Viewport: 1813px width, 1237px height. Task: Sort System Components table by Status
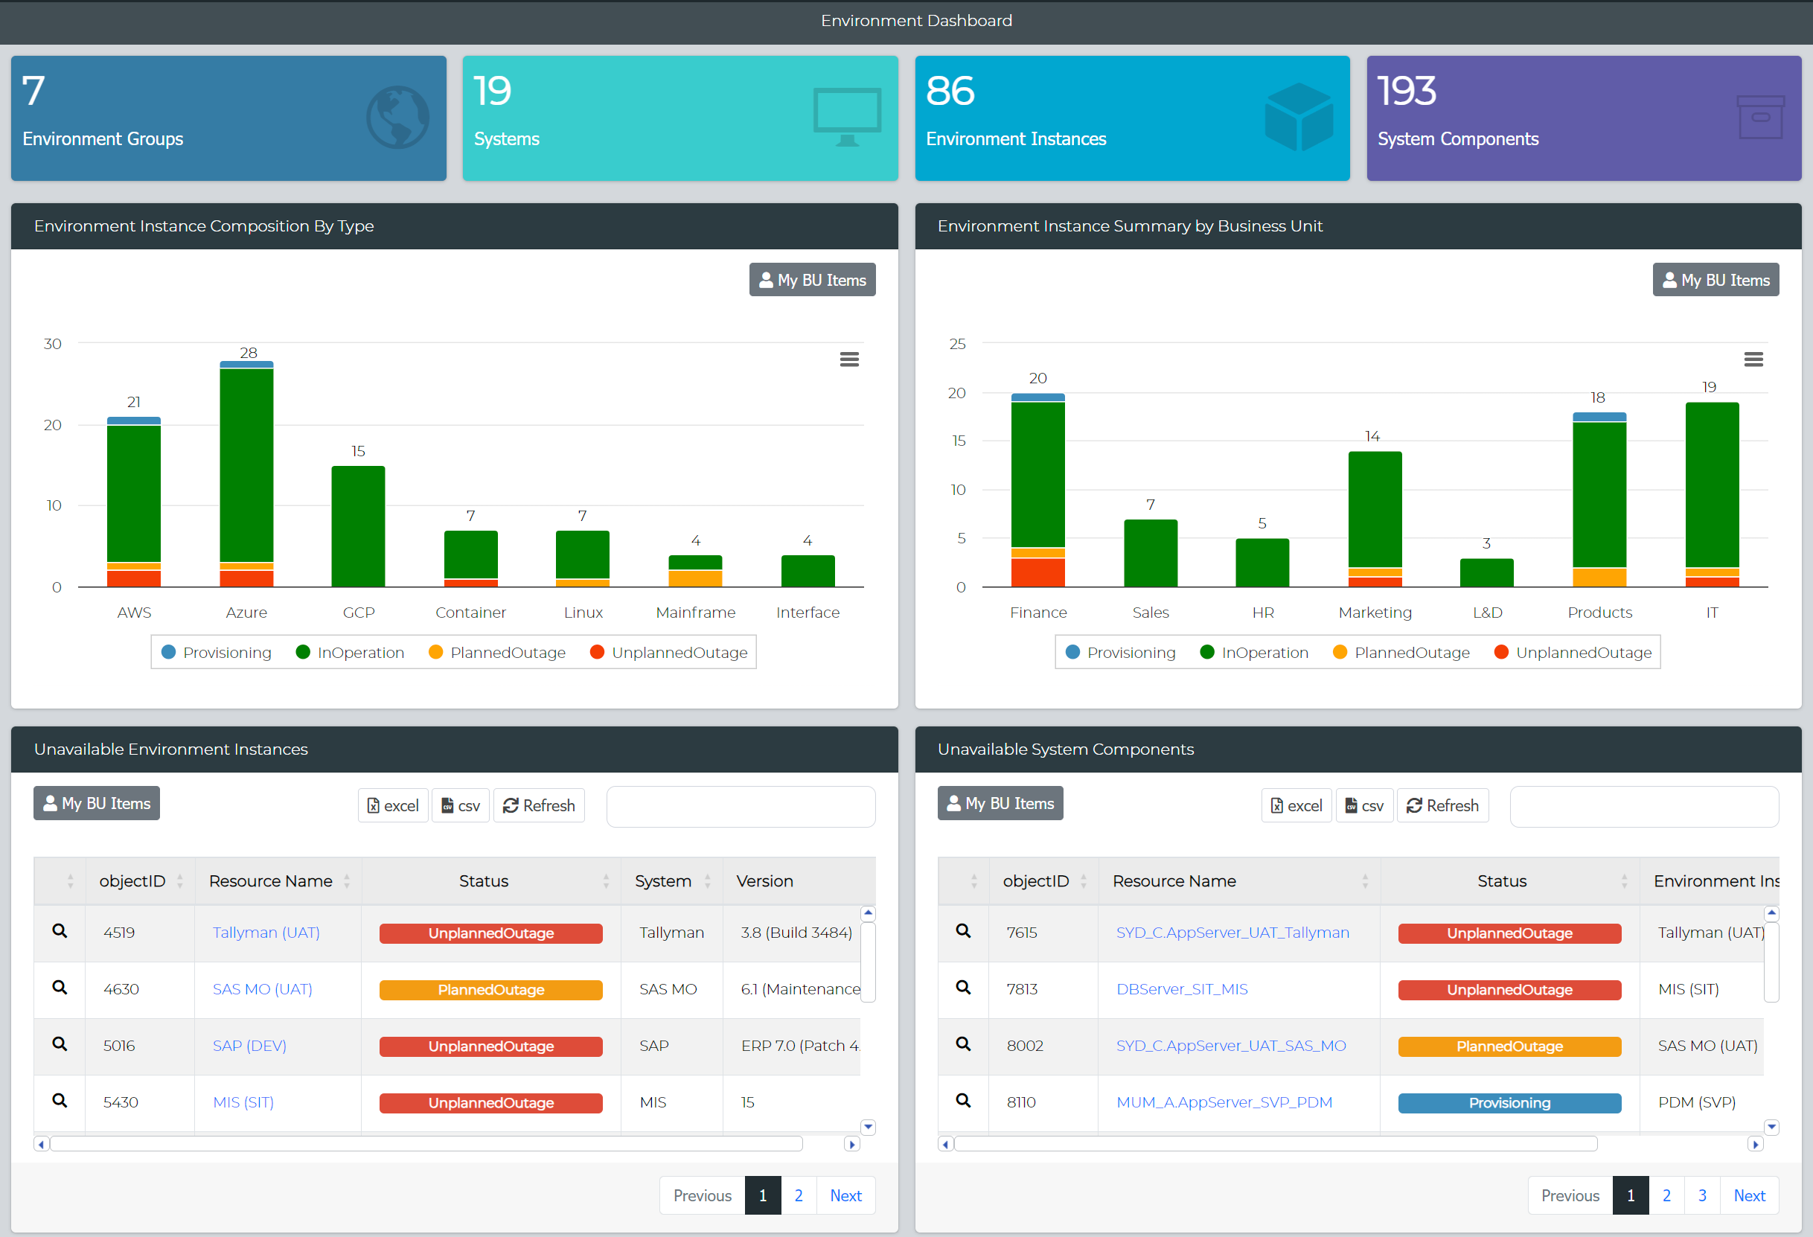pyautogui.click(x=1510, y=881)
